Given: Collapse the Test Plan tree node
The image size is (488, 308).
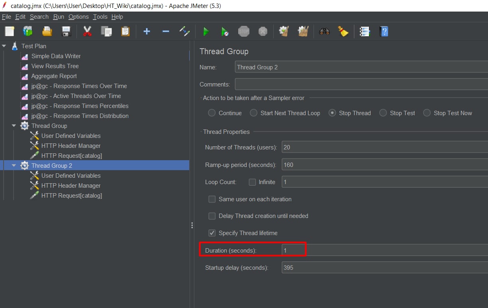Looking at the screenshot, I should tap(4, 46).
